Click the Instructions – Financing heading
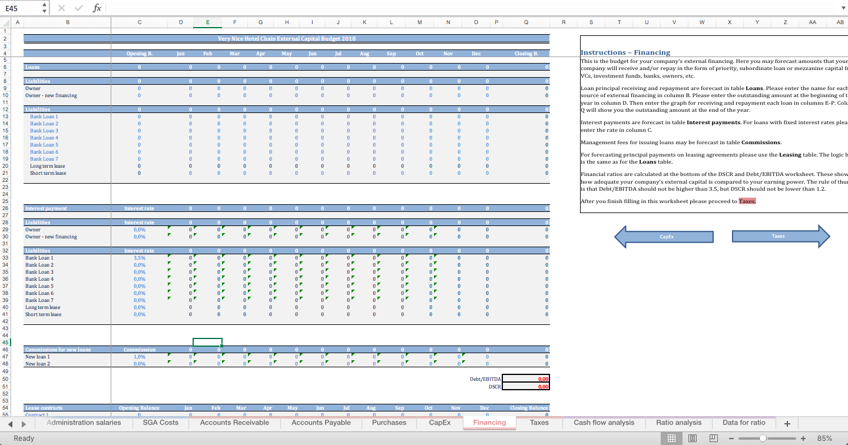848x445 pixels. click(x=625, y=52)
